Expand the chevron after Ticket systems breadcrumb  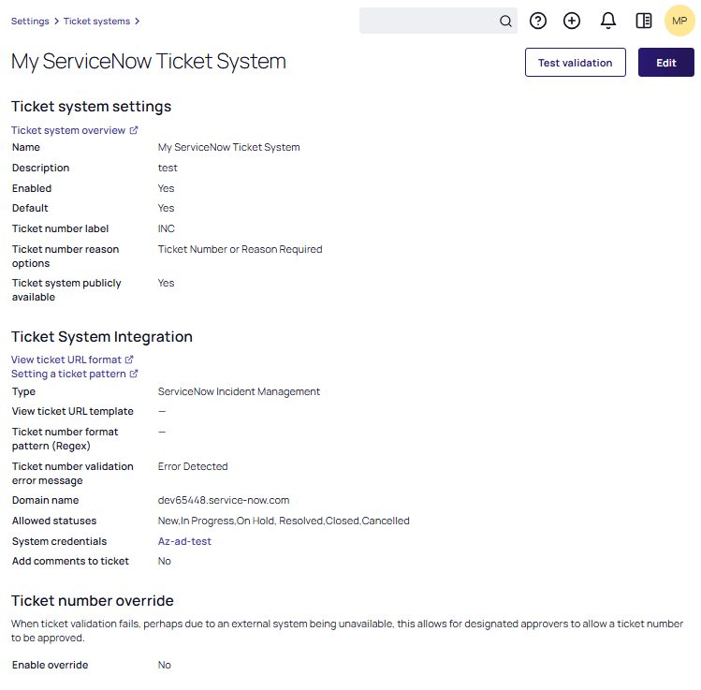point(138,21)
